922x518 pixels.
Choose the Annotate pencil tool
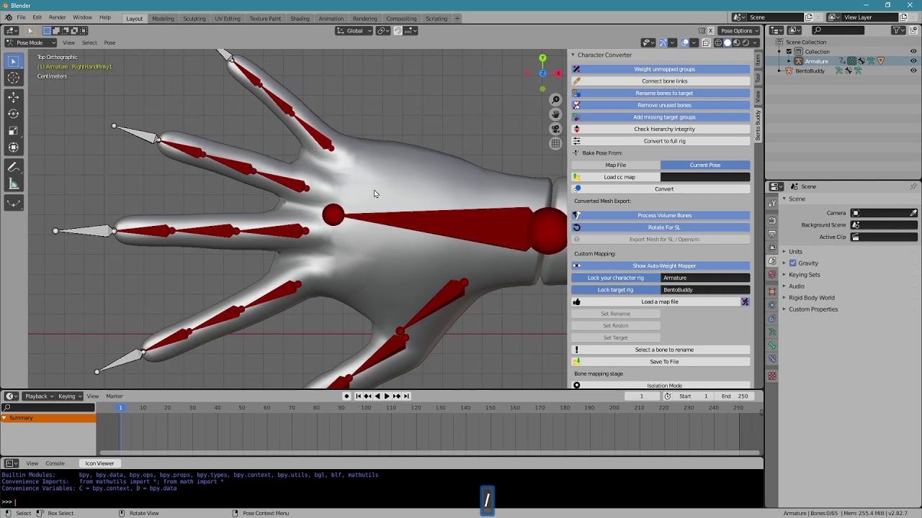pyautogui.click(x=14, y=167)
